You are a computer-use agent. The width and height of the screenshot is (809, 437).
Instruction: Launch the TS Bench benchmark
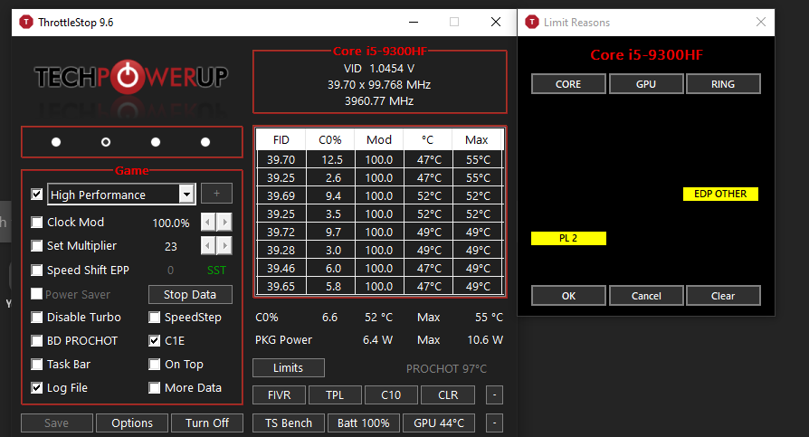pos(289,423)
